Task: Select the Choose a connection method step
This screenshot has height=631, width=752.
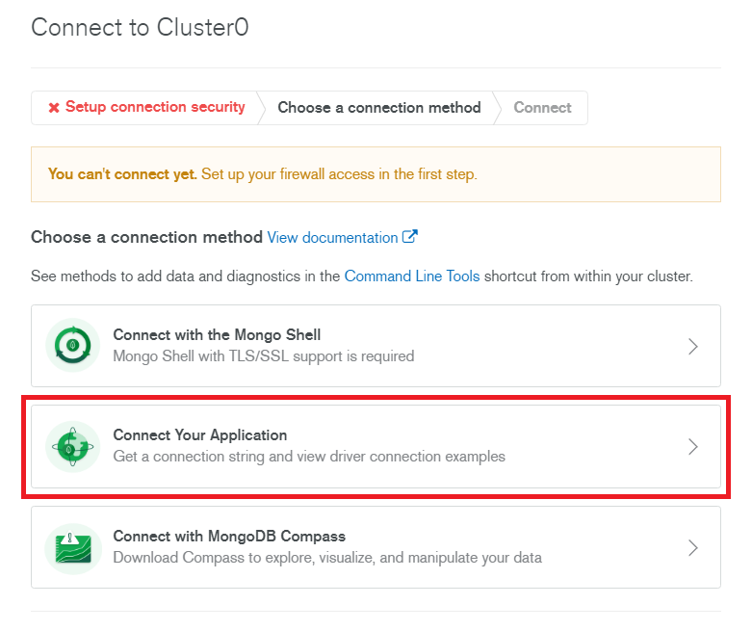Action: (378, 108)
